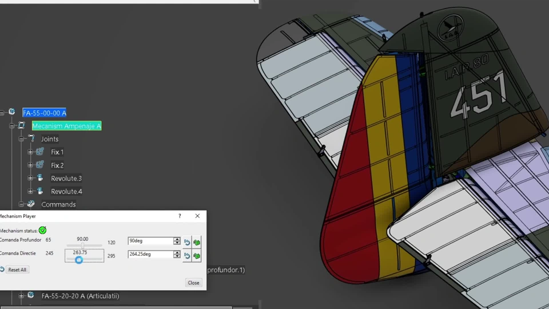Select the Joints tree item
Image resolution: width=549 pixels, height=309 pixels.
point(50,139)
